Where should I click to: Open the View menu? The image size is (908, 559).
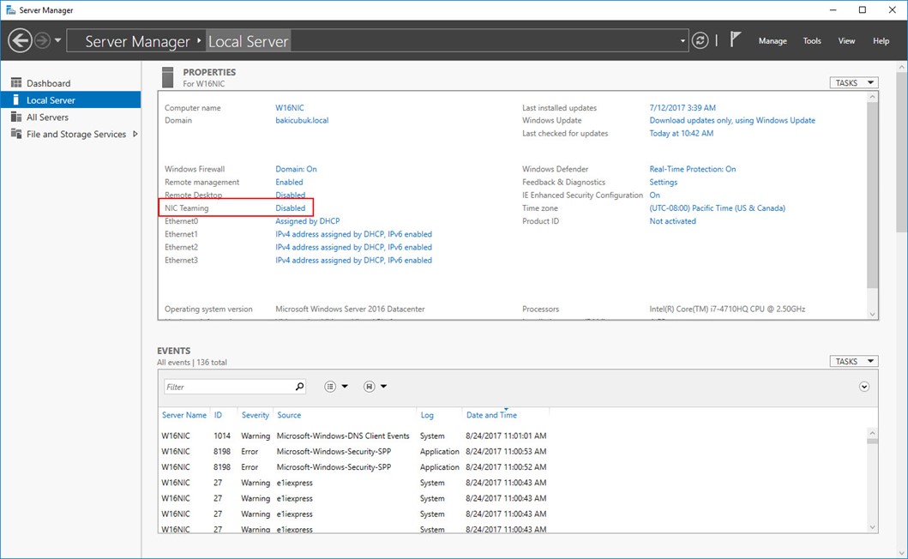tap(846, 41)
